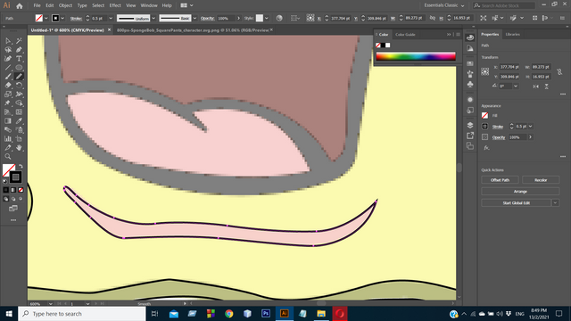This screenshot has height=321, width=571.
Task: Switch to the Color Guide tab
Action: click(405, 35)
